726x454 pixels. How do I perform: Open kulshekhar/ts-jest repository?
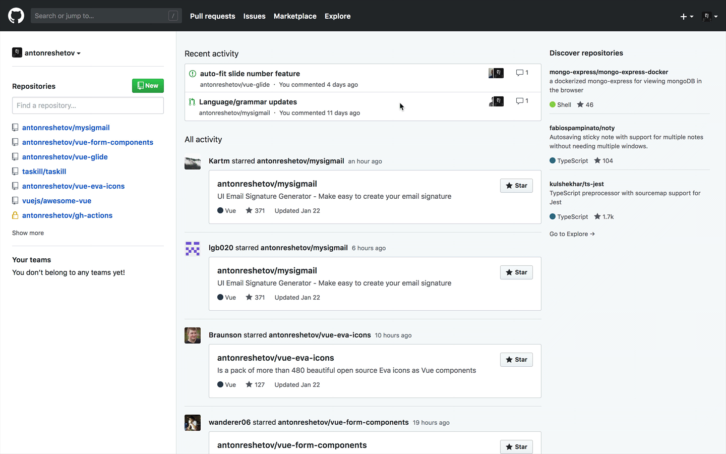577,184
